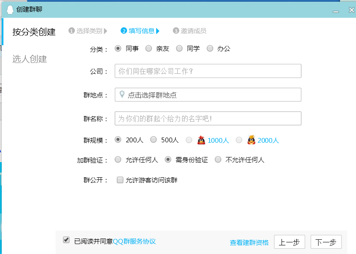The image size is (356, 254).
Task: Click the QQ penguin icon in title bar
Action: point(10,9)
